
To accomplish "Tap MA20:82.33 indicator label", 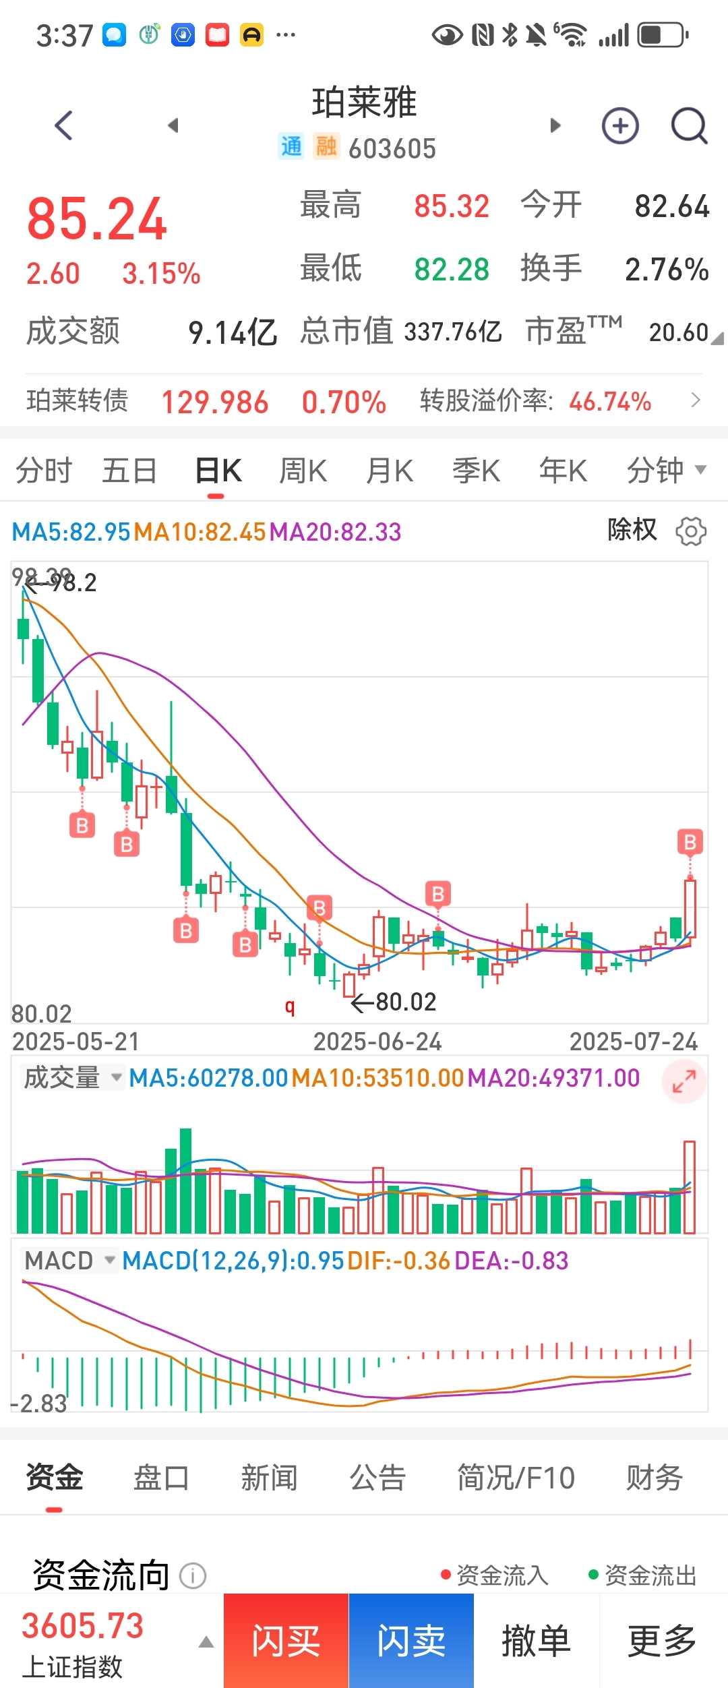I will 336,532.
